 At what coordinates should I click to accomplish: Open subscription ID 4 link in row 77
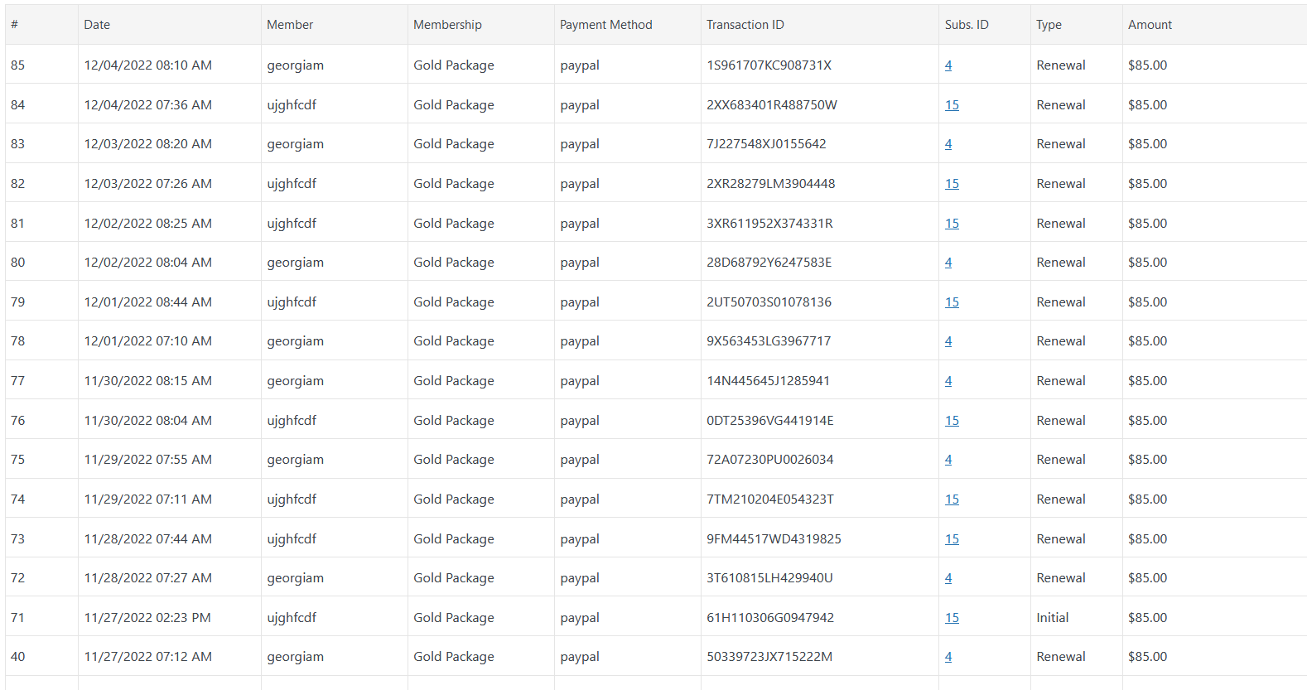click(948, 381)
